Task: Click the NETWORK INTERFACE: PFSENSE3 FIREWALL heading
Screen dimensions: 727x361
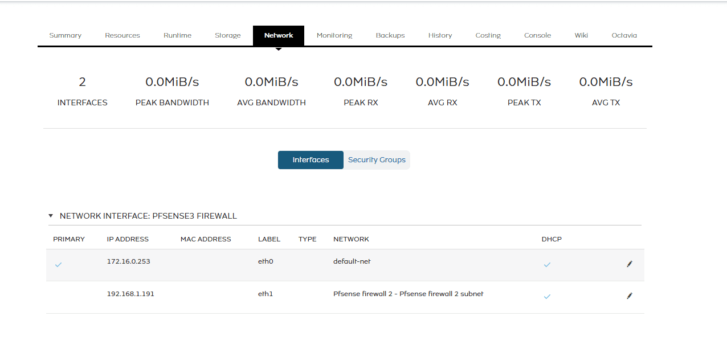Action: [x=148, y=216]
